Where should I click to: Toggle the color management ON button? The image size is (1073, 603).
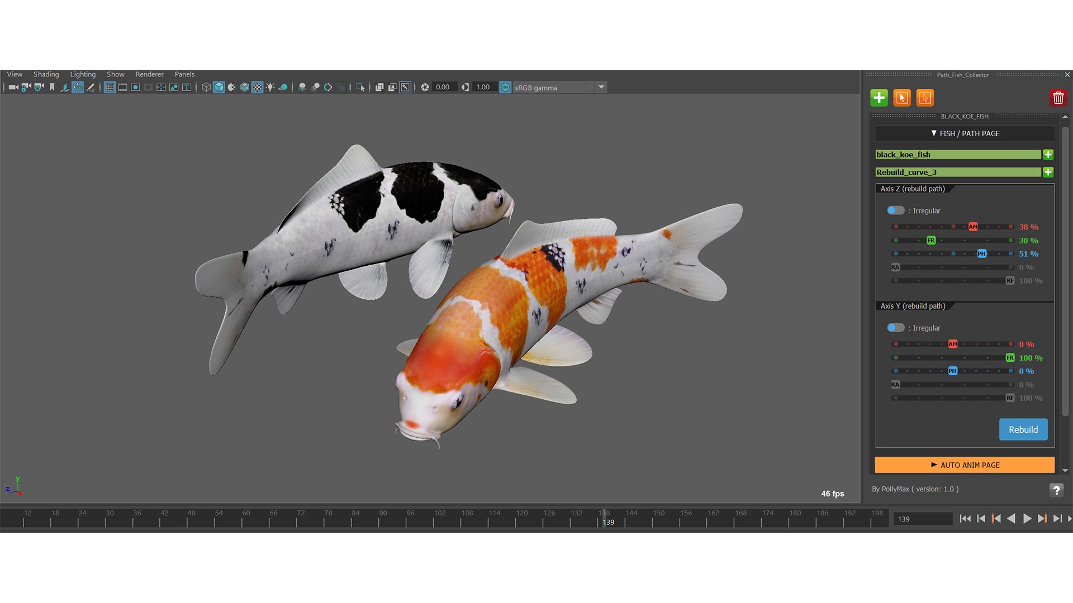coord(505,87)
